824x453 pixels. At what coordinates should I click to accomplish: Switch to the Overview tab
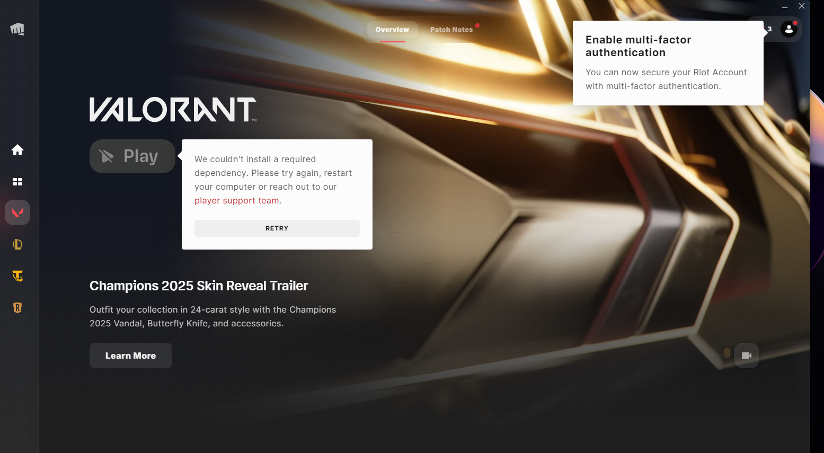pos(392,30)
